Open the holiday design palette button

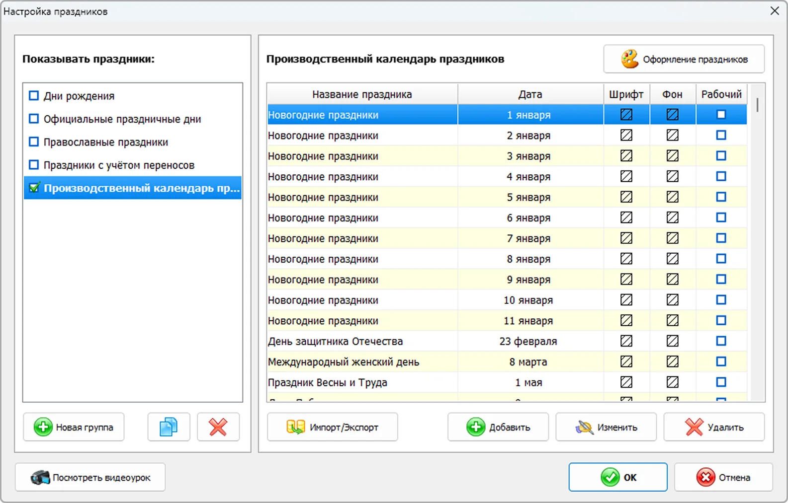[x=684, y=59]
